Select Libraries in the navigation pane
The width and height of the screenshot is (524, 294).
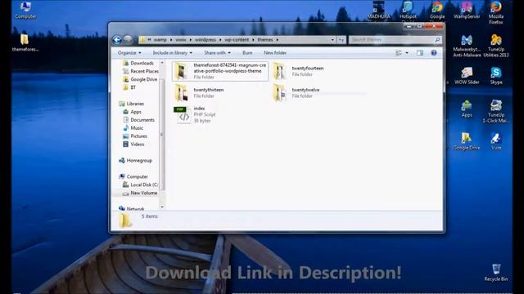132,104
